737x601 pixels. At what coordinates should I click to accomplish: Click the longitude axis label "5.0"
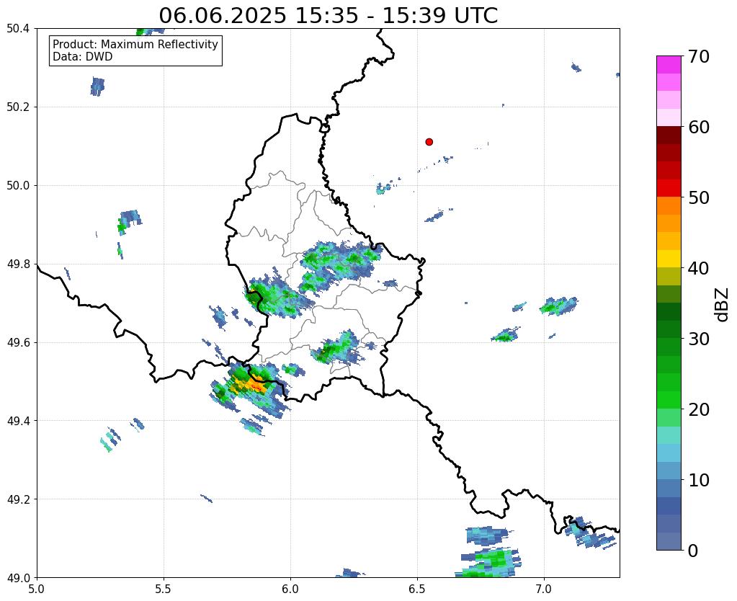click(x=37, y=589)
